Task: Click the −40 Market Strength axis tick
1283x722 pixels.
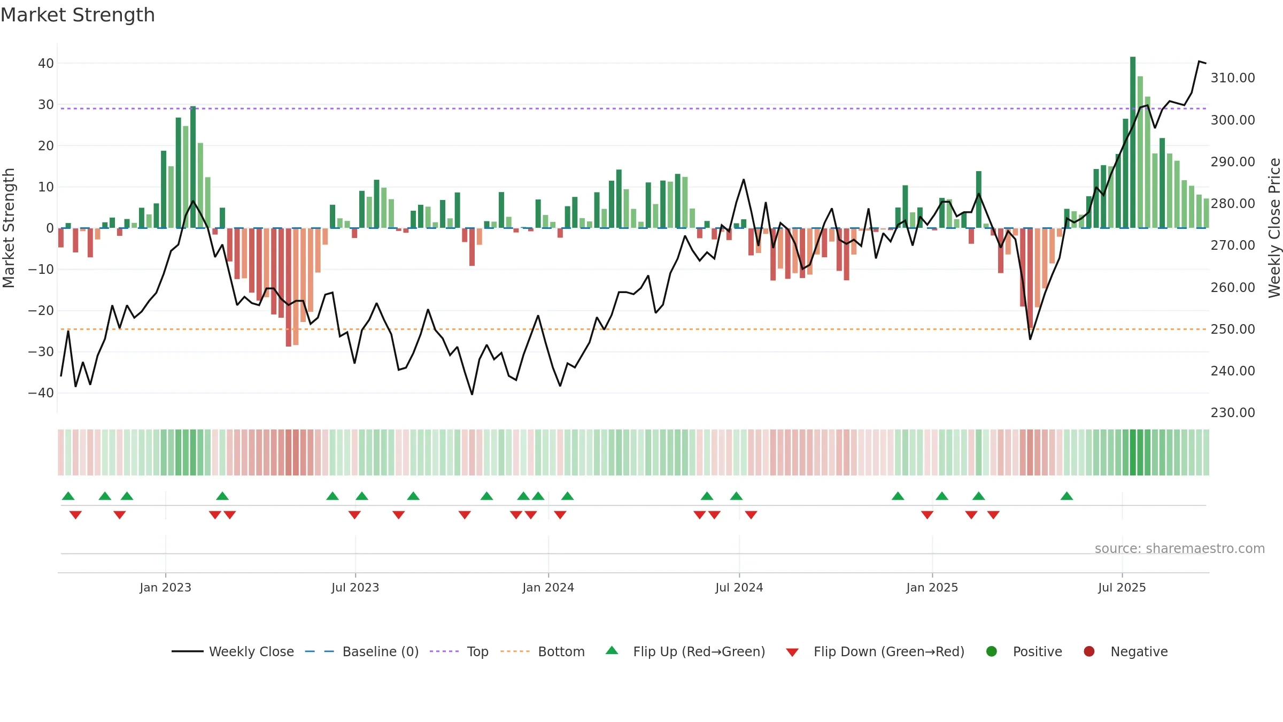Action: click(41, 393)
